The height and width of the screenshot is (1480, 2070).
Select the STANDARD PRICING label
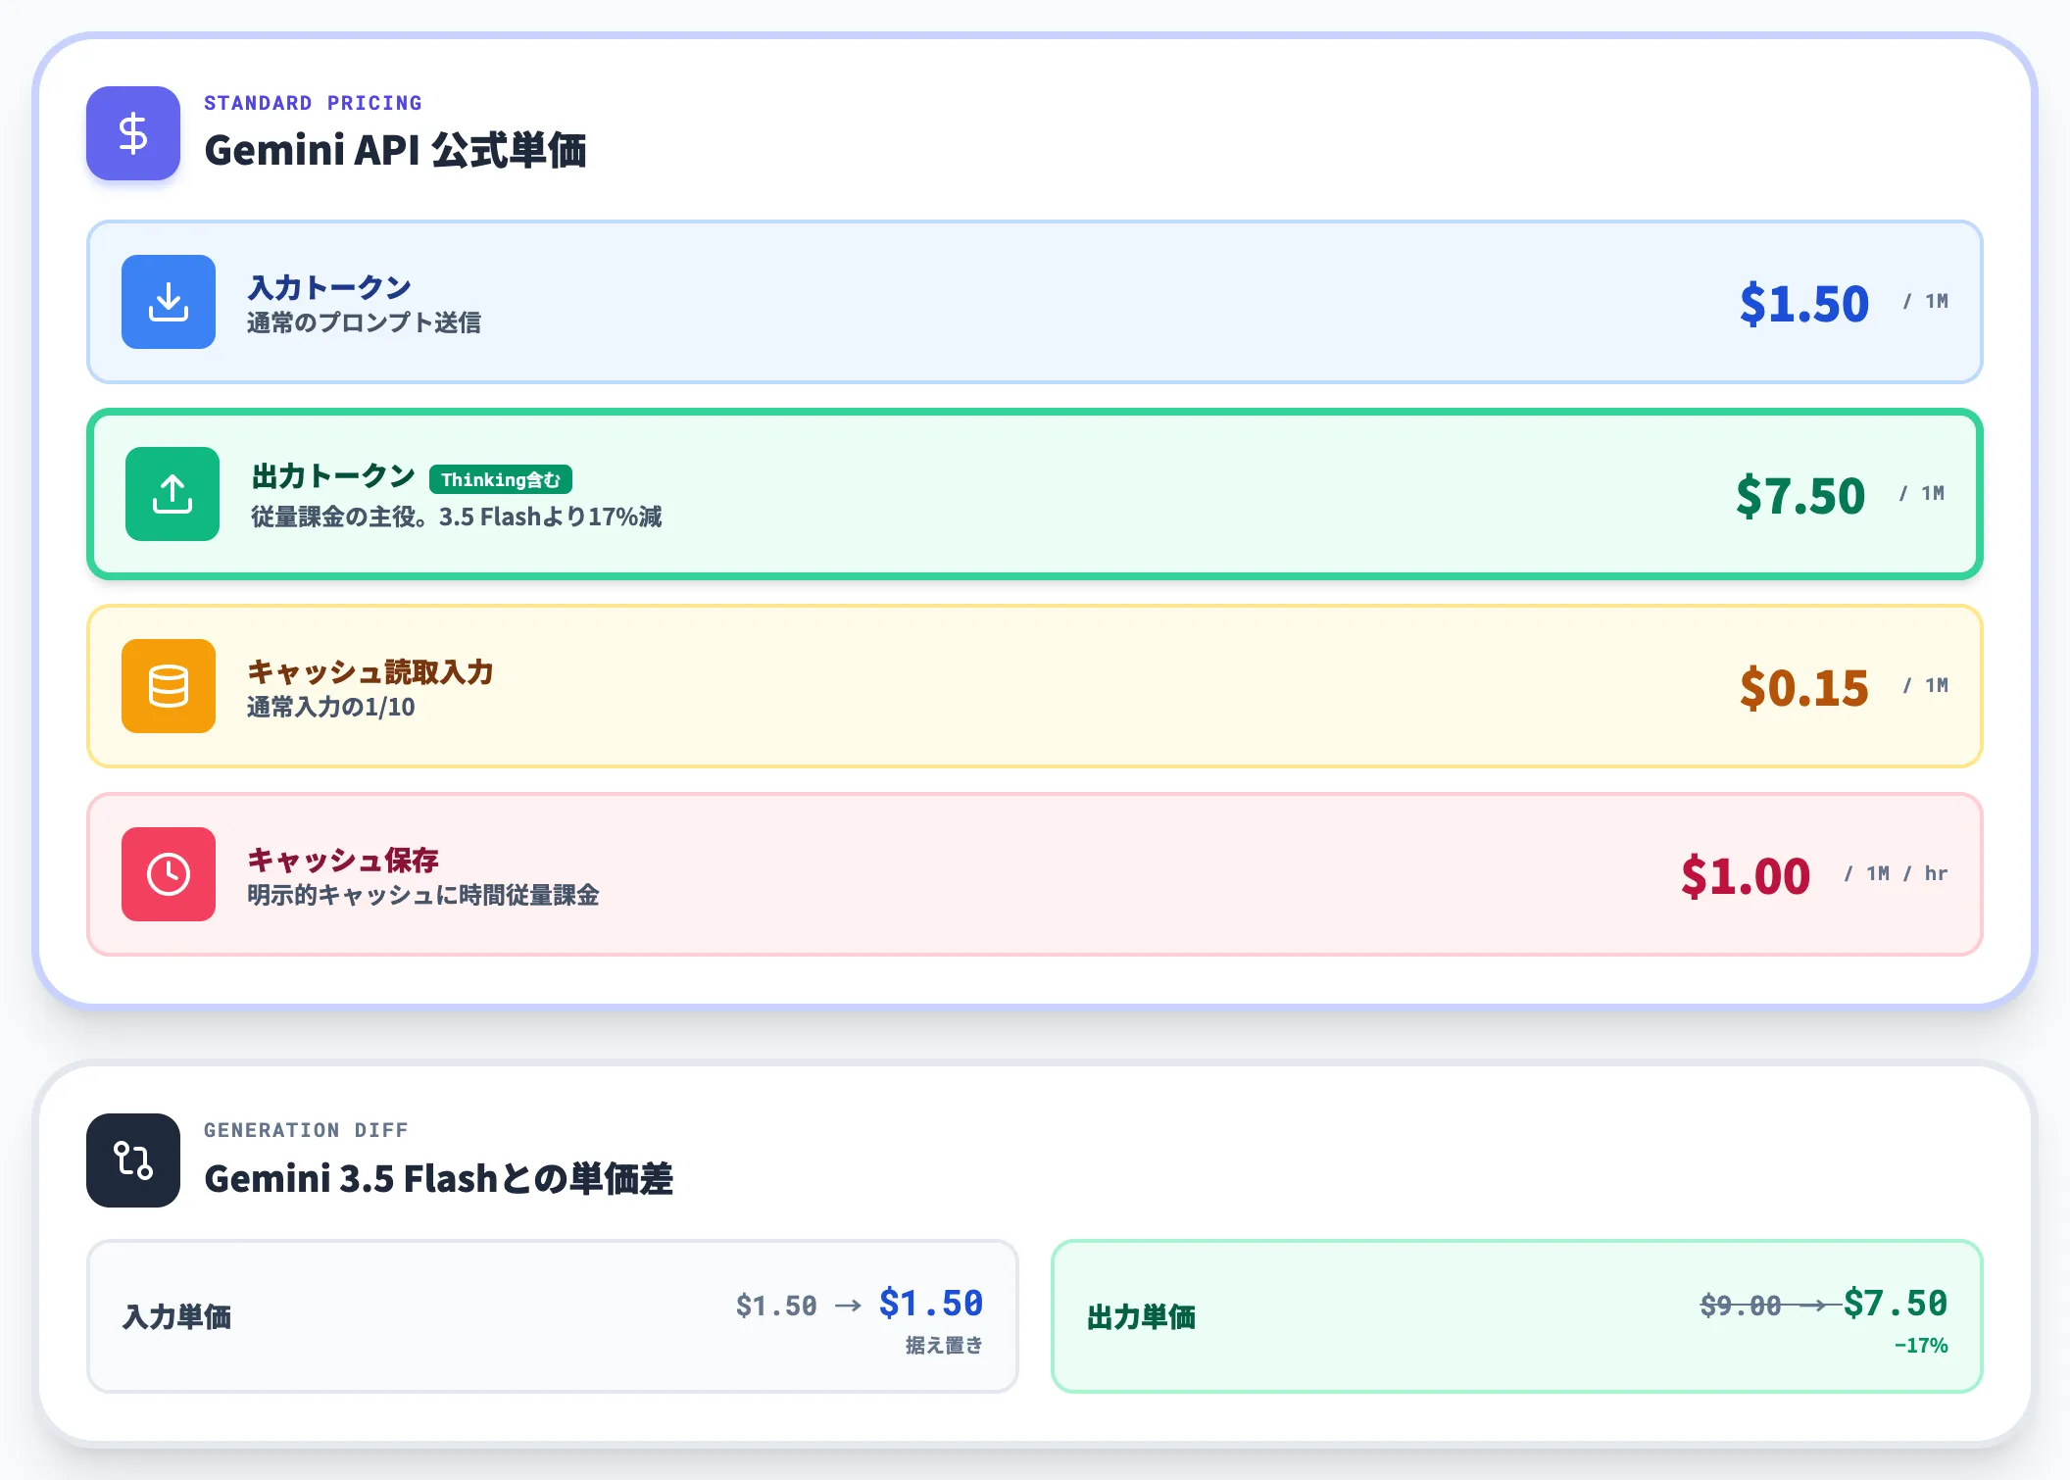pos(313,103)
